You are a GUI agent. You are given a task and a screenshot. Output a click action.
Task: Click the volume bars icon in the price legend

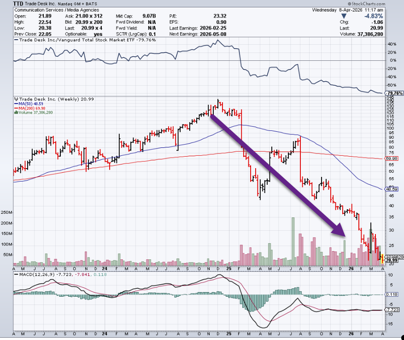(16, 113)
